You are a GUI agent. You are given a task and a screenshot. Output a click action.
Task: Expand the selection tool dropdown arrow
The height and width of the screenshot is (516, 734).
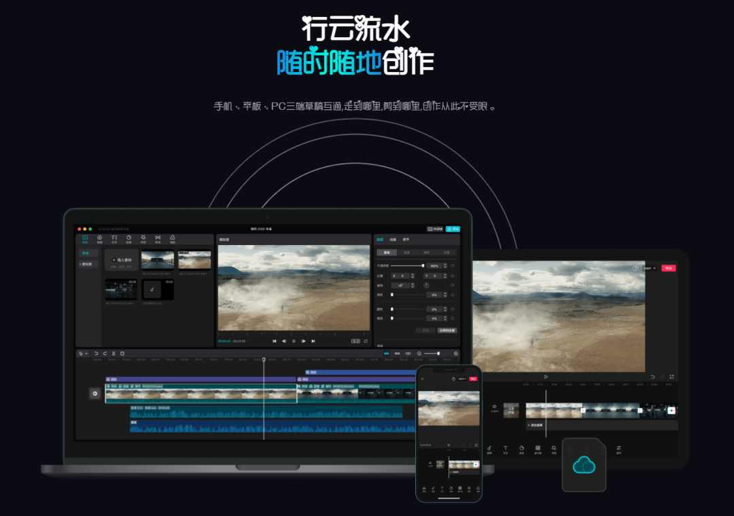click(87, 354)
